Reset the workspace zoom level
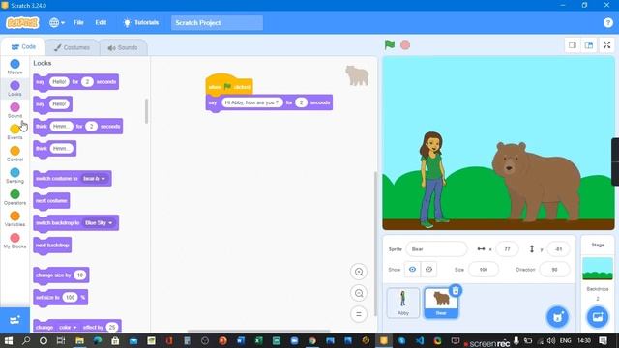 359,314
